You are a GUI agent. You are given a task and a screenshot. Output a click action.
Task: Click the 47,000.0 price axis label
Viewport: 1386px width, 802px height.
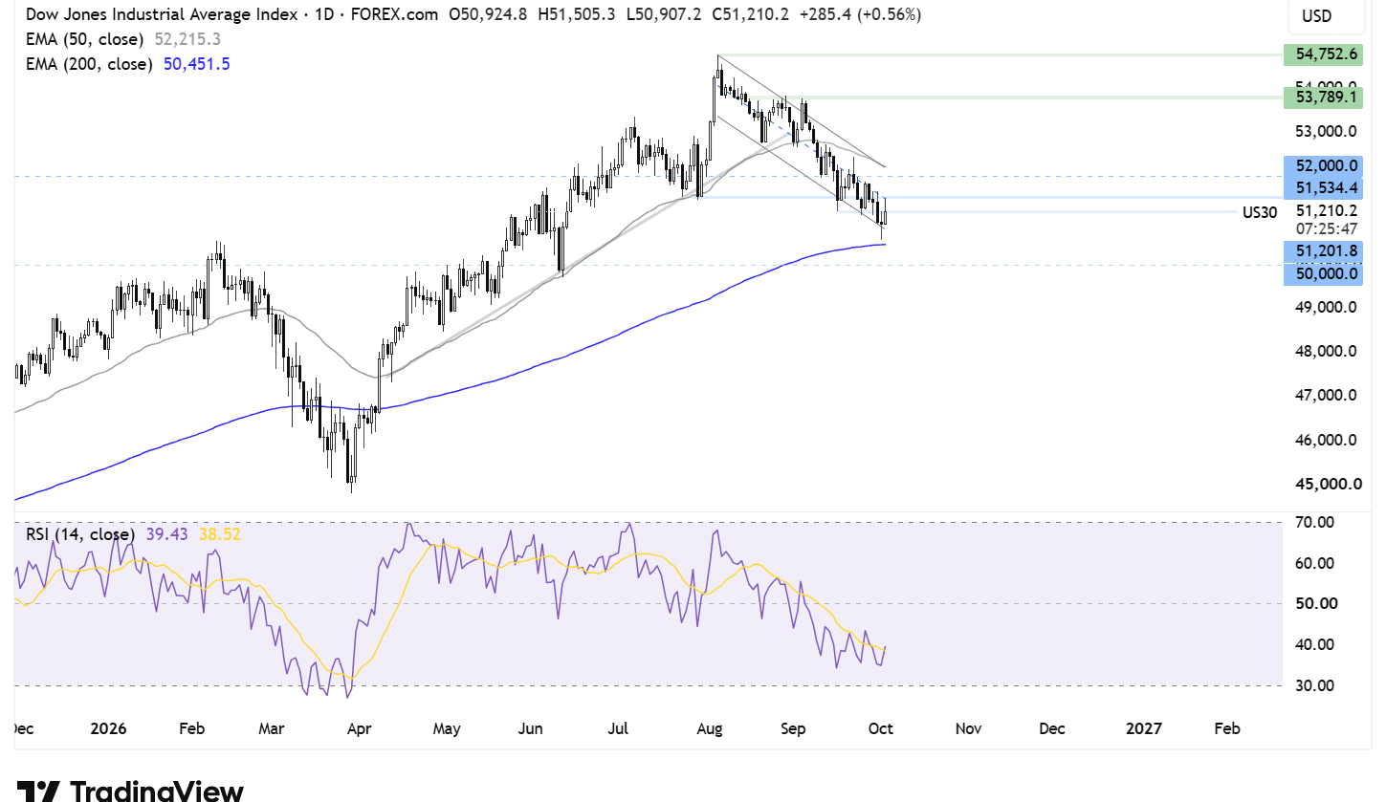coord(1325,395)
